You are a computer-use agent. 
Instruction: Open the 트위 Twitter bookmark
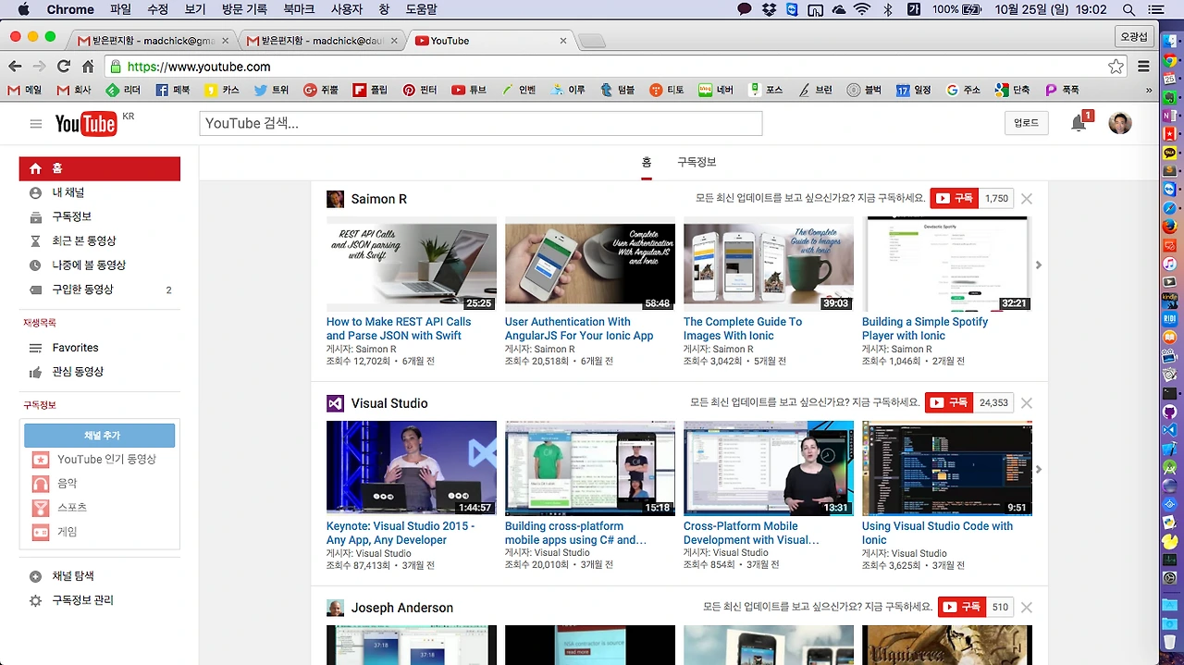[x=271, y=90]
